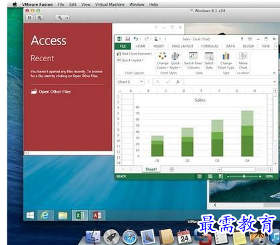Open Safari compass icon in Dock

130,238
